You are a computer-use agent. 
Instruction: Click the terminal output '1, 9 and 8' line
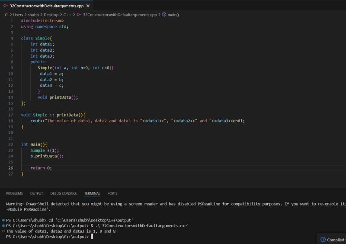61,231
